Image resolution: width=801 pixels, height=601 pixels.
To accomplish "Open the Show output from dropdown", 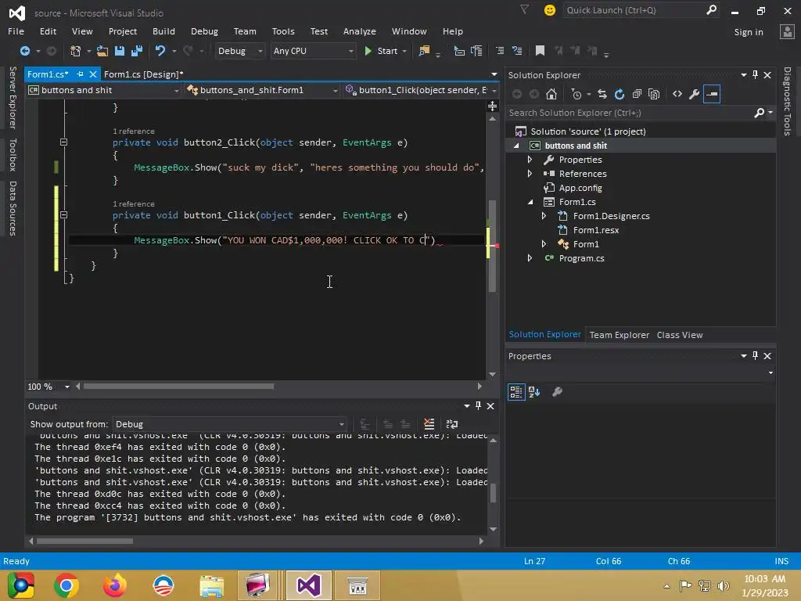I will tap(229, 424).
